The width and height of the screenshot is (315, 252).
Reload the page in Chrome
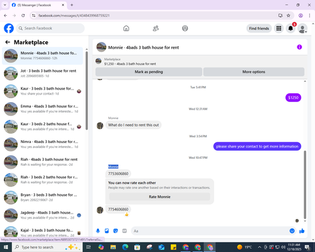(x=23, y=15)
